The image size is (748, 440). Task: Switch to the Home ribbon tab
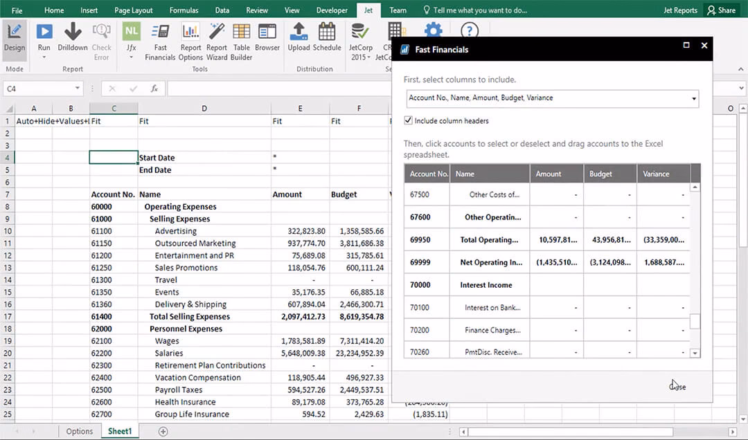[54, 10]
